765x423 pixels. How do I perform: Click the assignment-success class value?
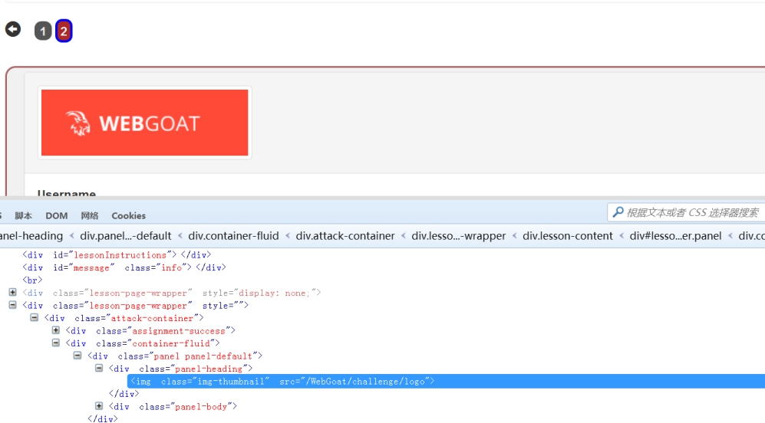[179, 331]
